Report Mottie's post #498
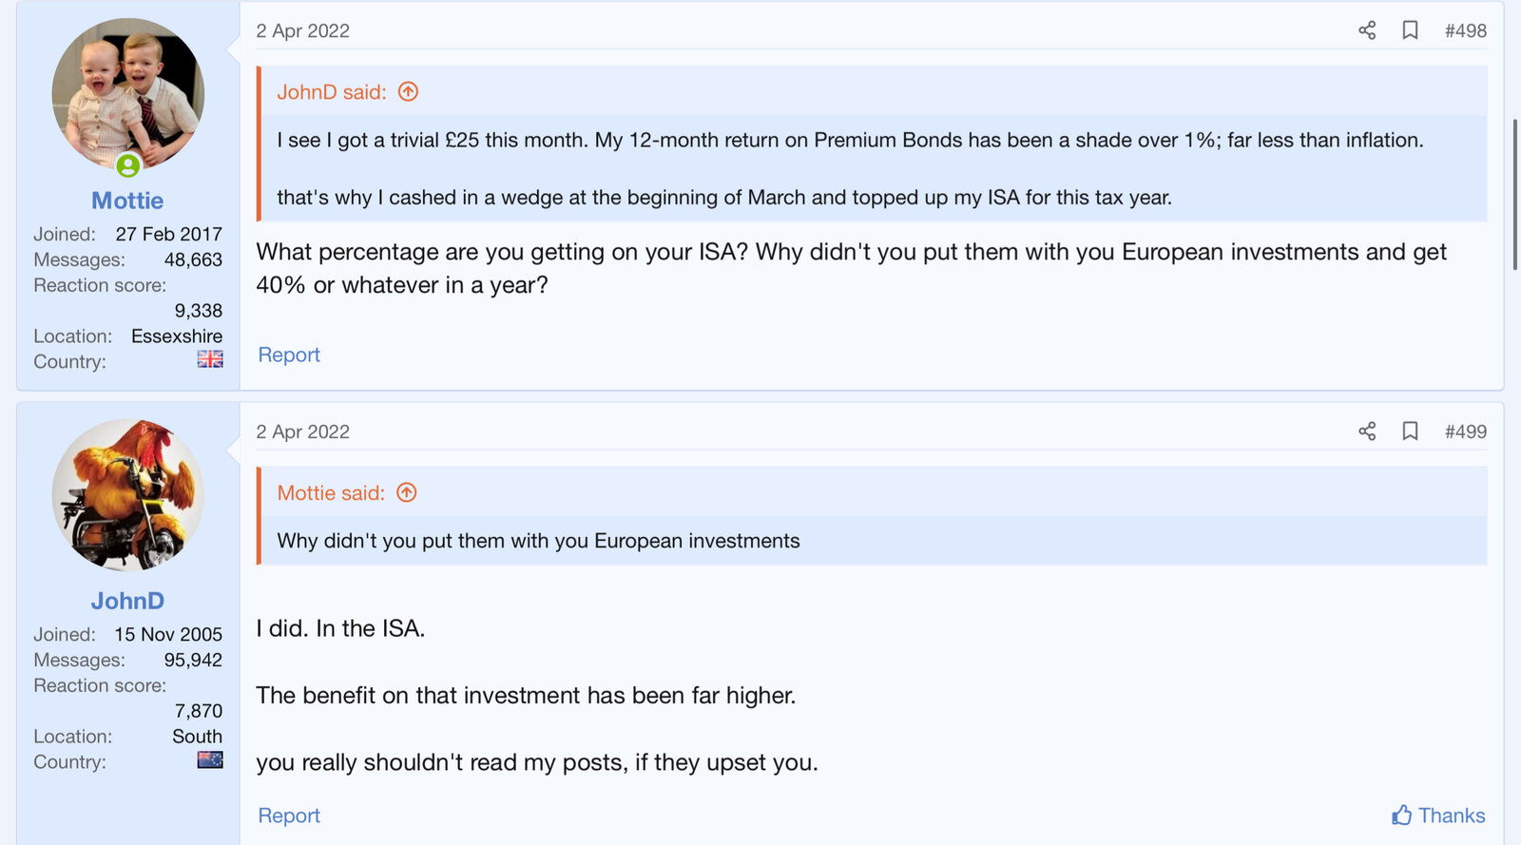 (x=289, y=355)
